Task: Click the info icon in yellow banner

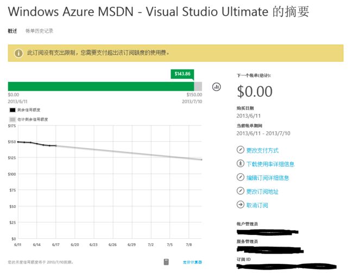Action: [x=18, y=53]
